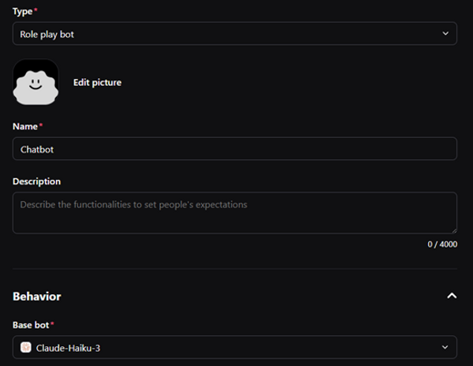Click the 0 / 4000 character counter
The height and width of the screenshot is (366, 473).
442,244
